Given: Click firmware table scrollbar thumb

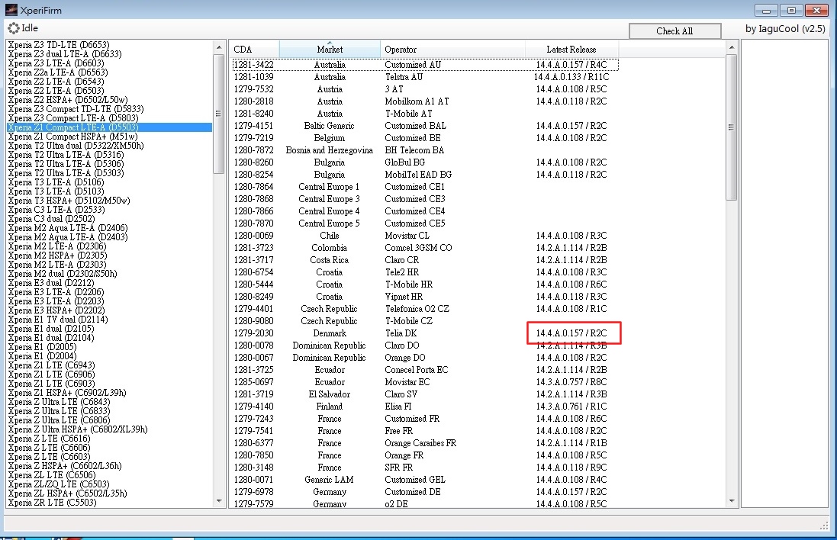Looking at the screenshot, I should [x=732, y=127].
